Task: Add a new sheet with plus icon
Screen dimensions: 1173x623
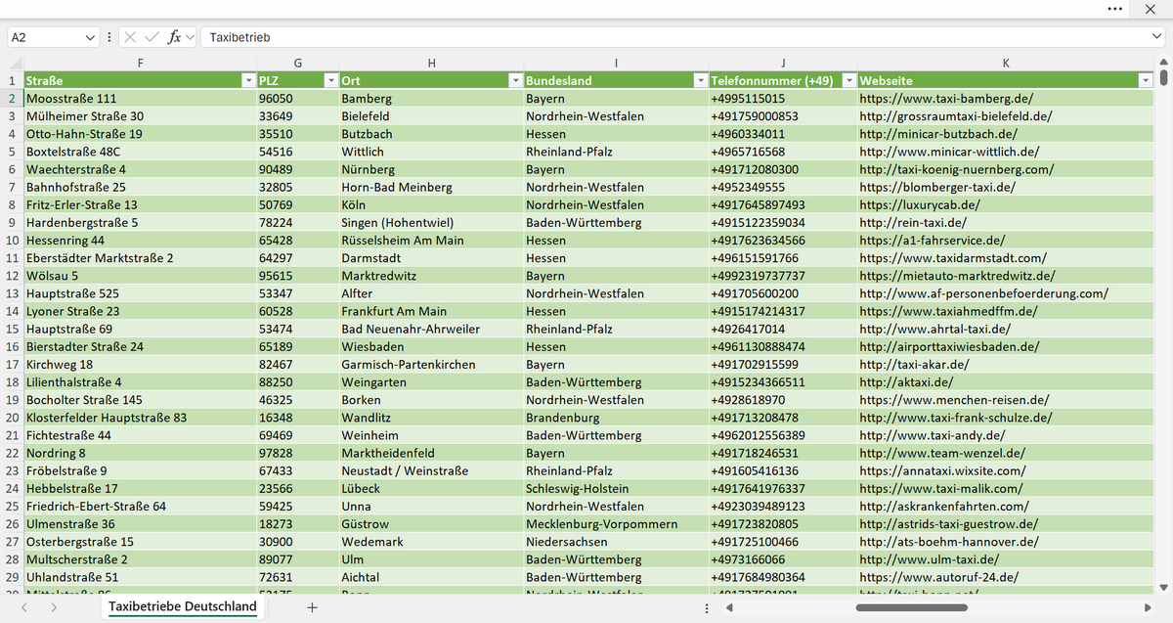Action: [x=312, y=607]
